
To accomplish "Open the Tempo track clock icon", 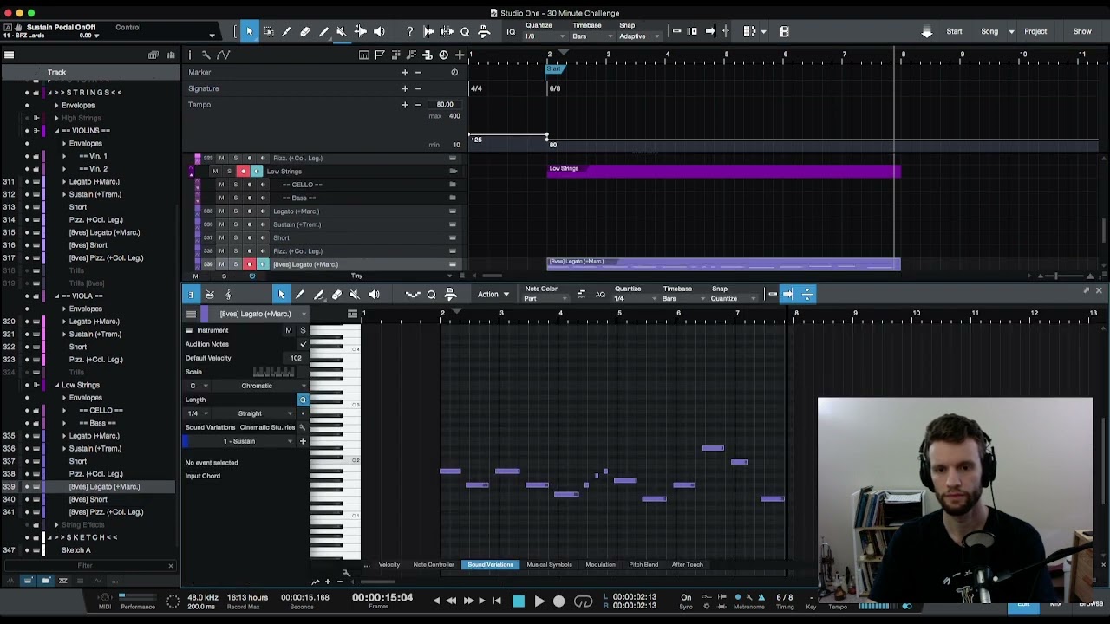I will point(443,55).
